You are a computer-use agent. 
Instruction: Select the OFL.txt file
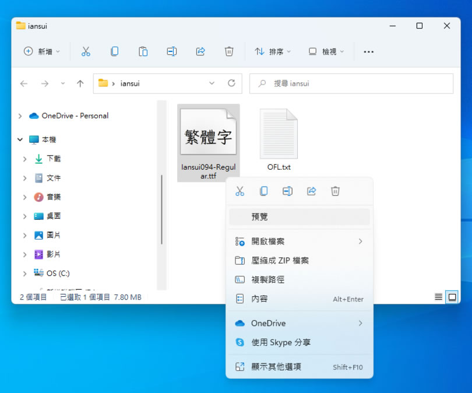click(x=279, y=140)
